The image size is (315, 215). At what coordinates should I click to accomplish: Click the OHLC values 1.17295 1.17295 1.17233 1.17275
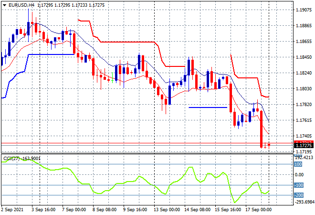[x=71, y=5]
